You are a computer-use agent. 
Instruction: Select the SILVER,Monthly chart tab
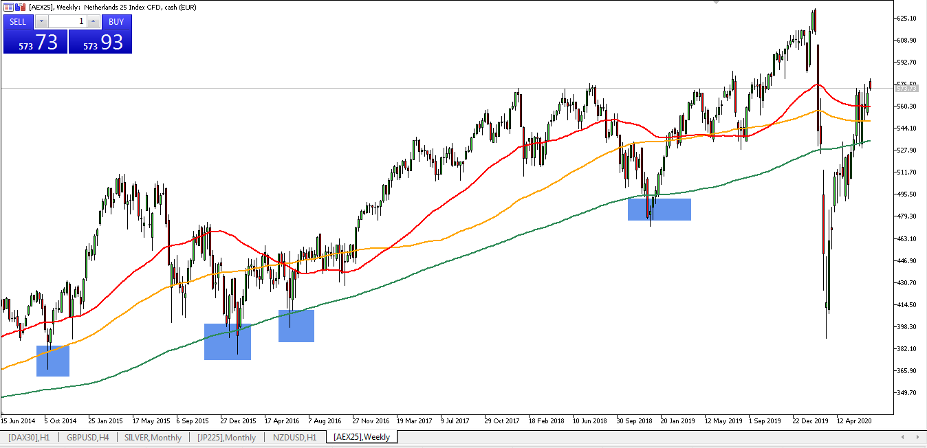pyautogui.click(x=153, y=437)
